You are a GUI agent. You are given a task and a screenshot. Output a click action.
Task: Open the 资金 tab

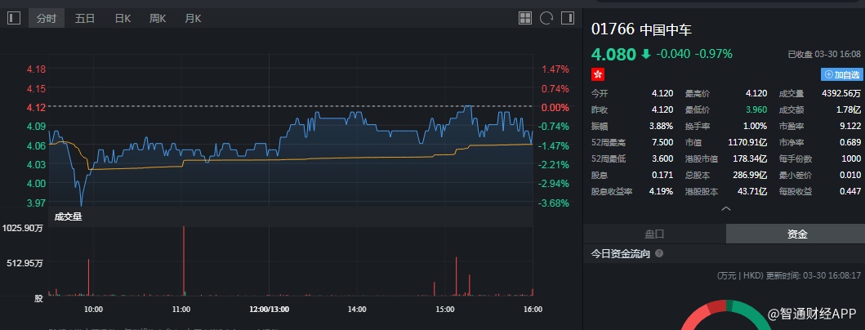click(797, 234)
